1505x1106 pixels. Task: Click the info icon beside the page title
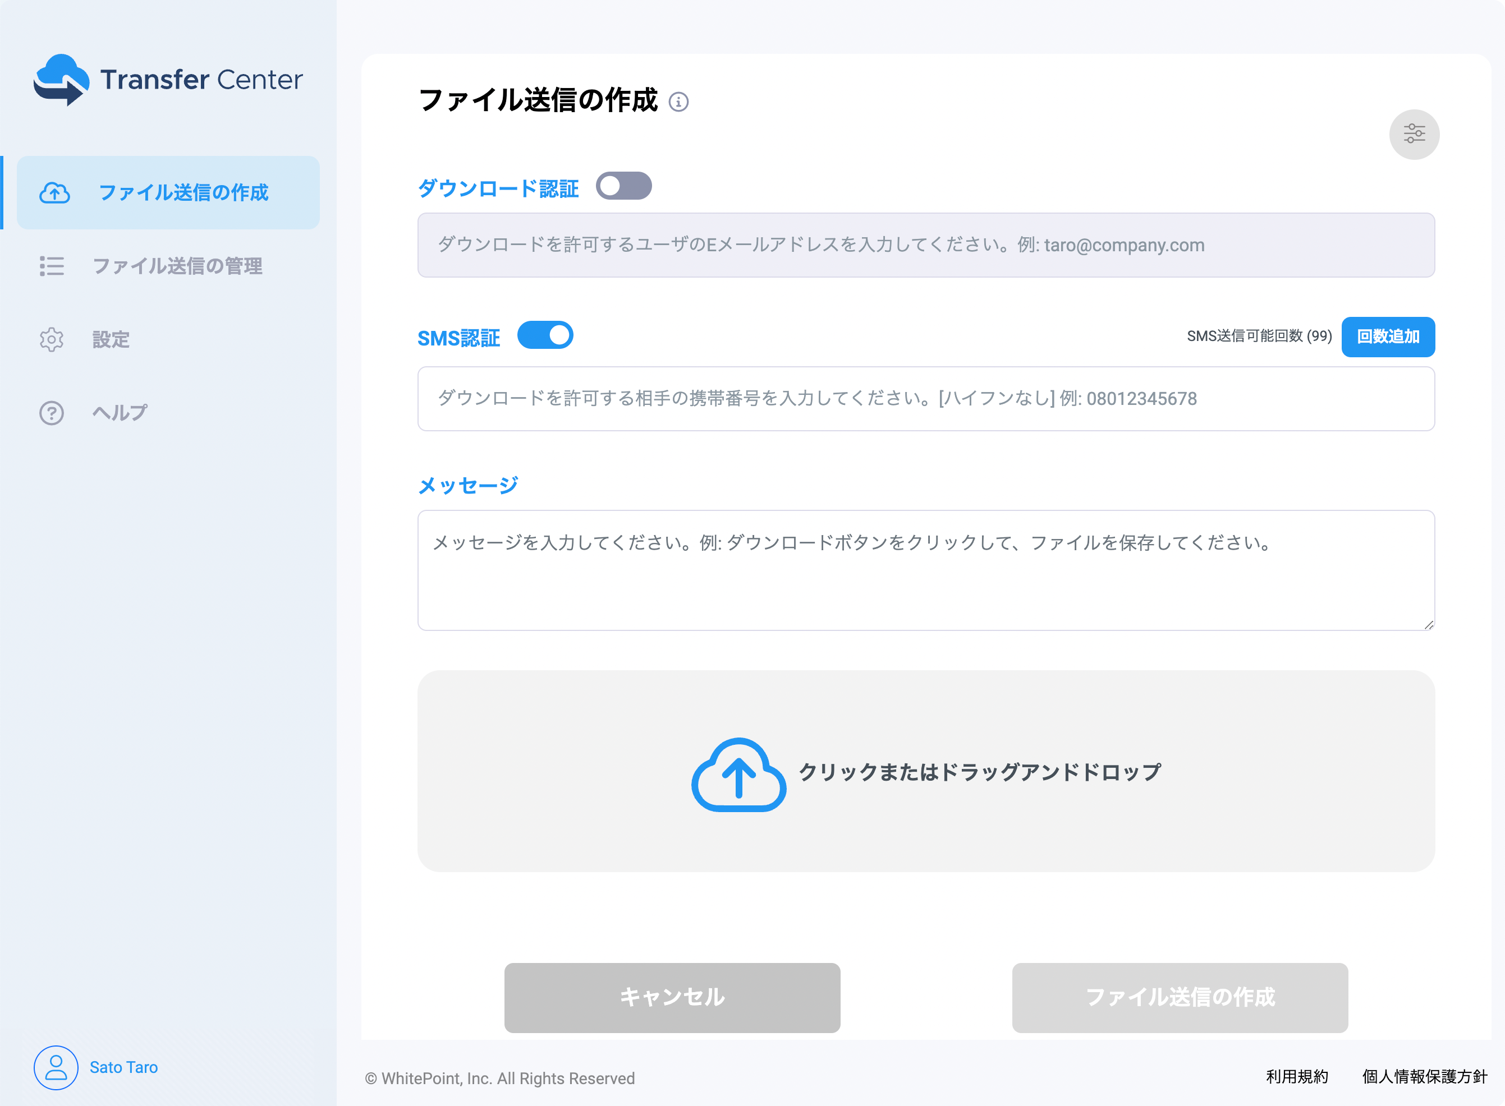click(x=678, y=102)
